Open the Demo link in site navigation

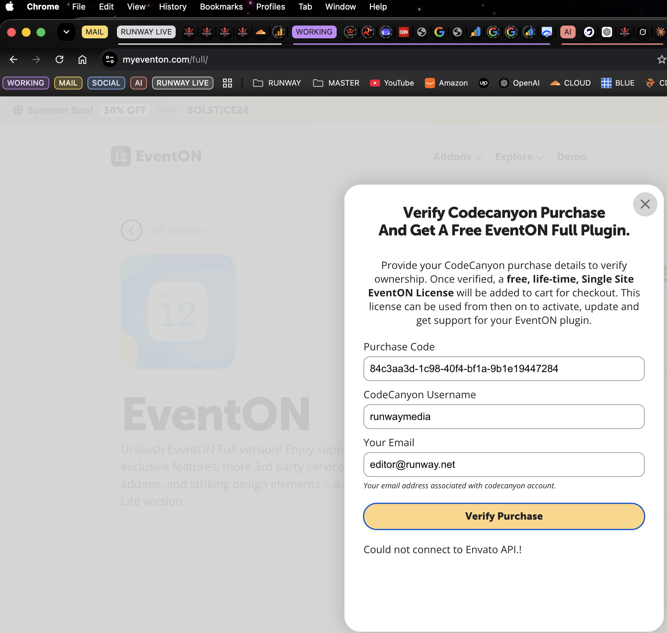tap(572, 157)
